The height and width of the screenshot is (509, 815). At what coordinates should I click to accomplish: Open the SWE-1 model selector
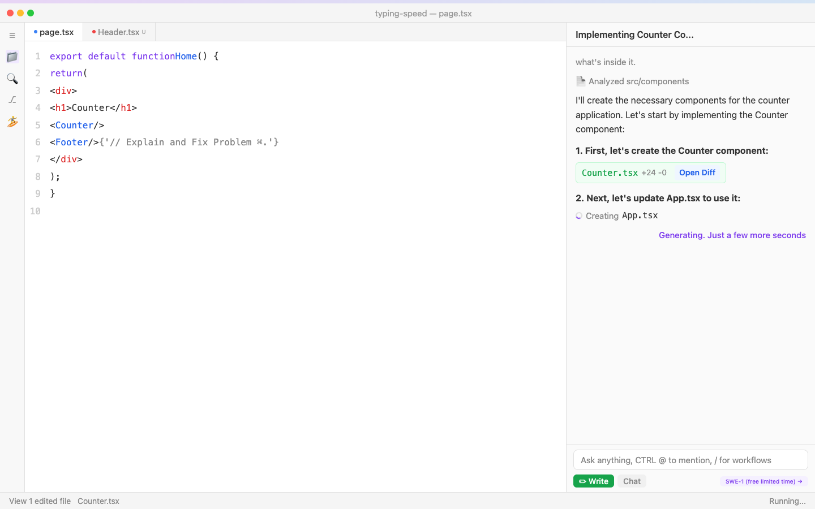click(763, 481)
